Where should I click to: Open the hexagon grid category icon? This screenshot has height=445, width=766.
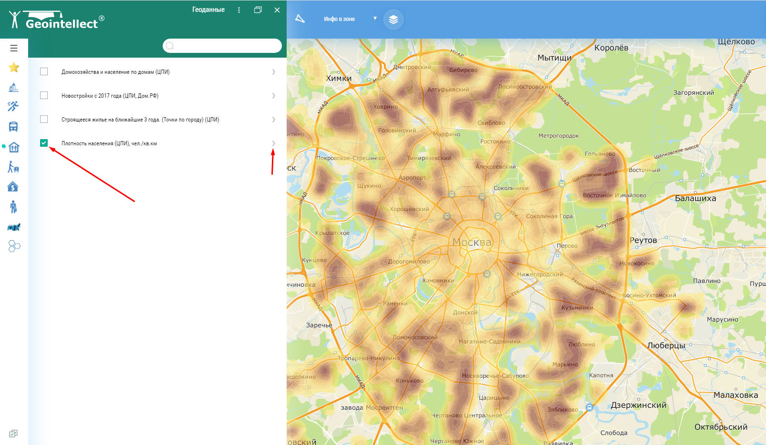coord(14,246)
